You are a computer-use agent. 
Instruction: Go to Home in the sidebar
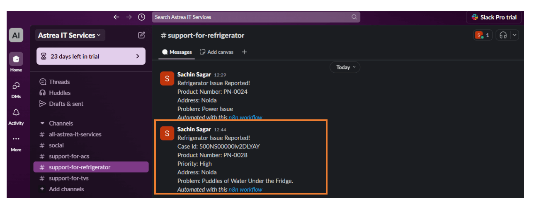[x=16, y=62]
